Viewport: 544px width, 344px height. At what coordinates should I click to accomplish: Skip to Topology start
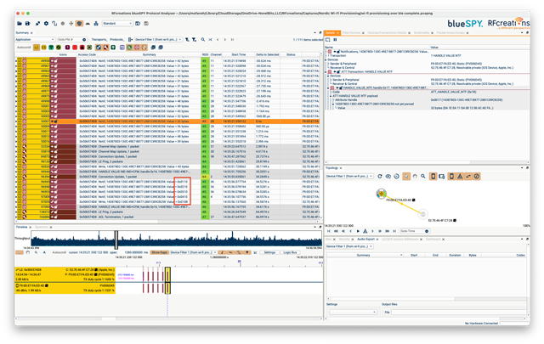point(329,231)
